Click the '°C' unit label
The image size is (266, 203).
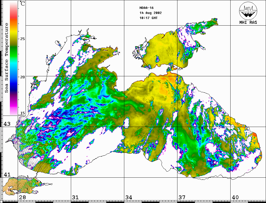point(22,3)
